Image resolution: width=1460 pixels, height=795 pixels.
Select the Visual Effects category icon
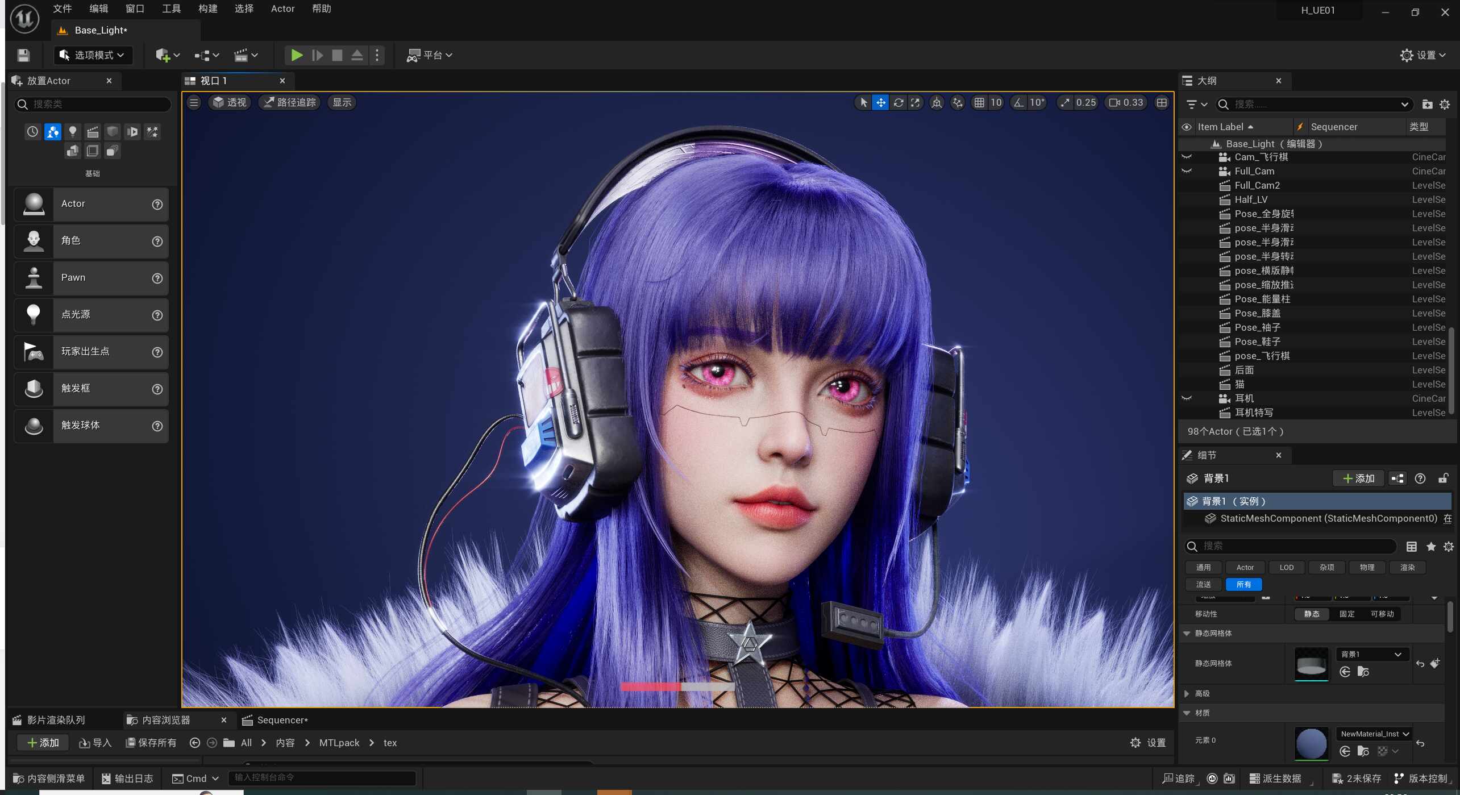point(152,132)
